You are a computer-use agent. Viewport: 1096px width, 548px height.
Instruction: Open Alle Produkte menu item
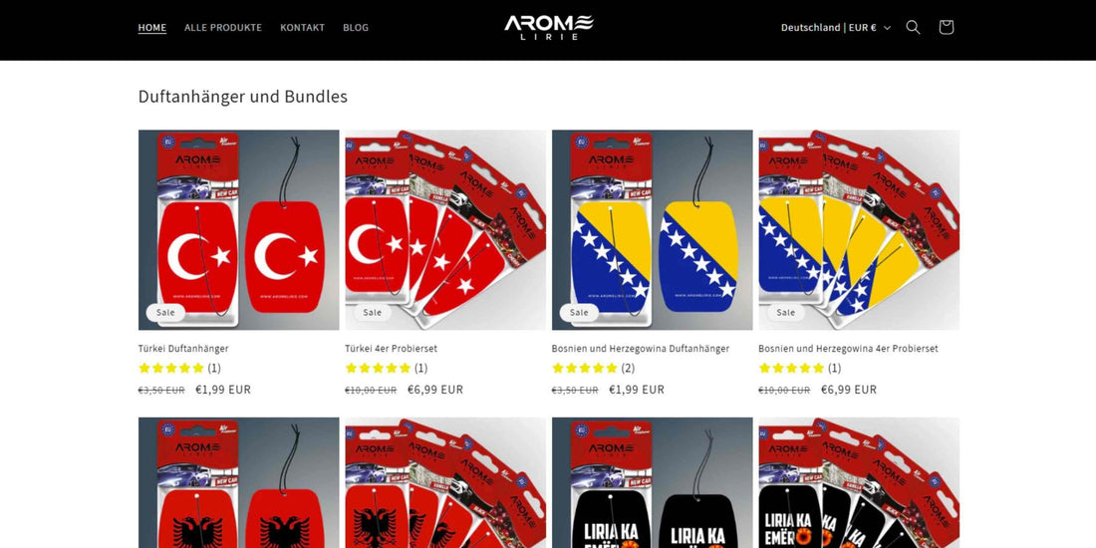223,27
